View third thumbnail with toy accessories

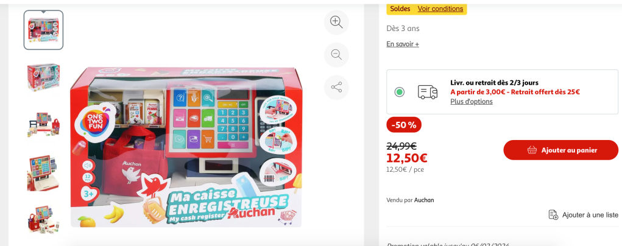(x=43, y=125)
